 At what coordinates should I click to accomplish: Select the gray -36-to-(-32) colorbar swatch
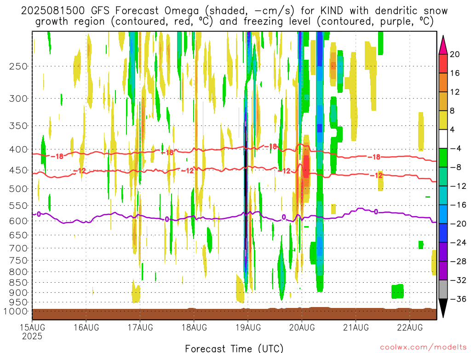coord(443,290)
